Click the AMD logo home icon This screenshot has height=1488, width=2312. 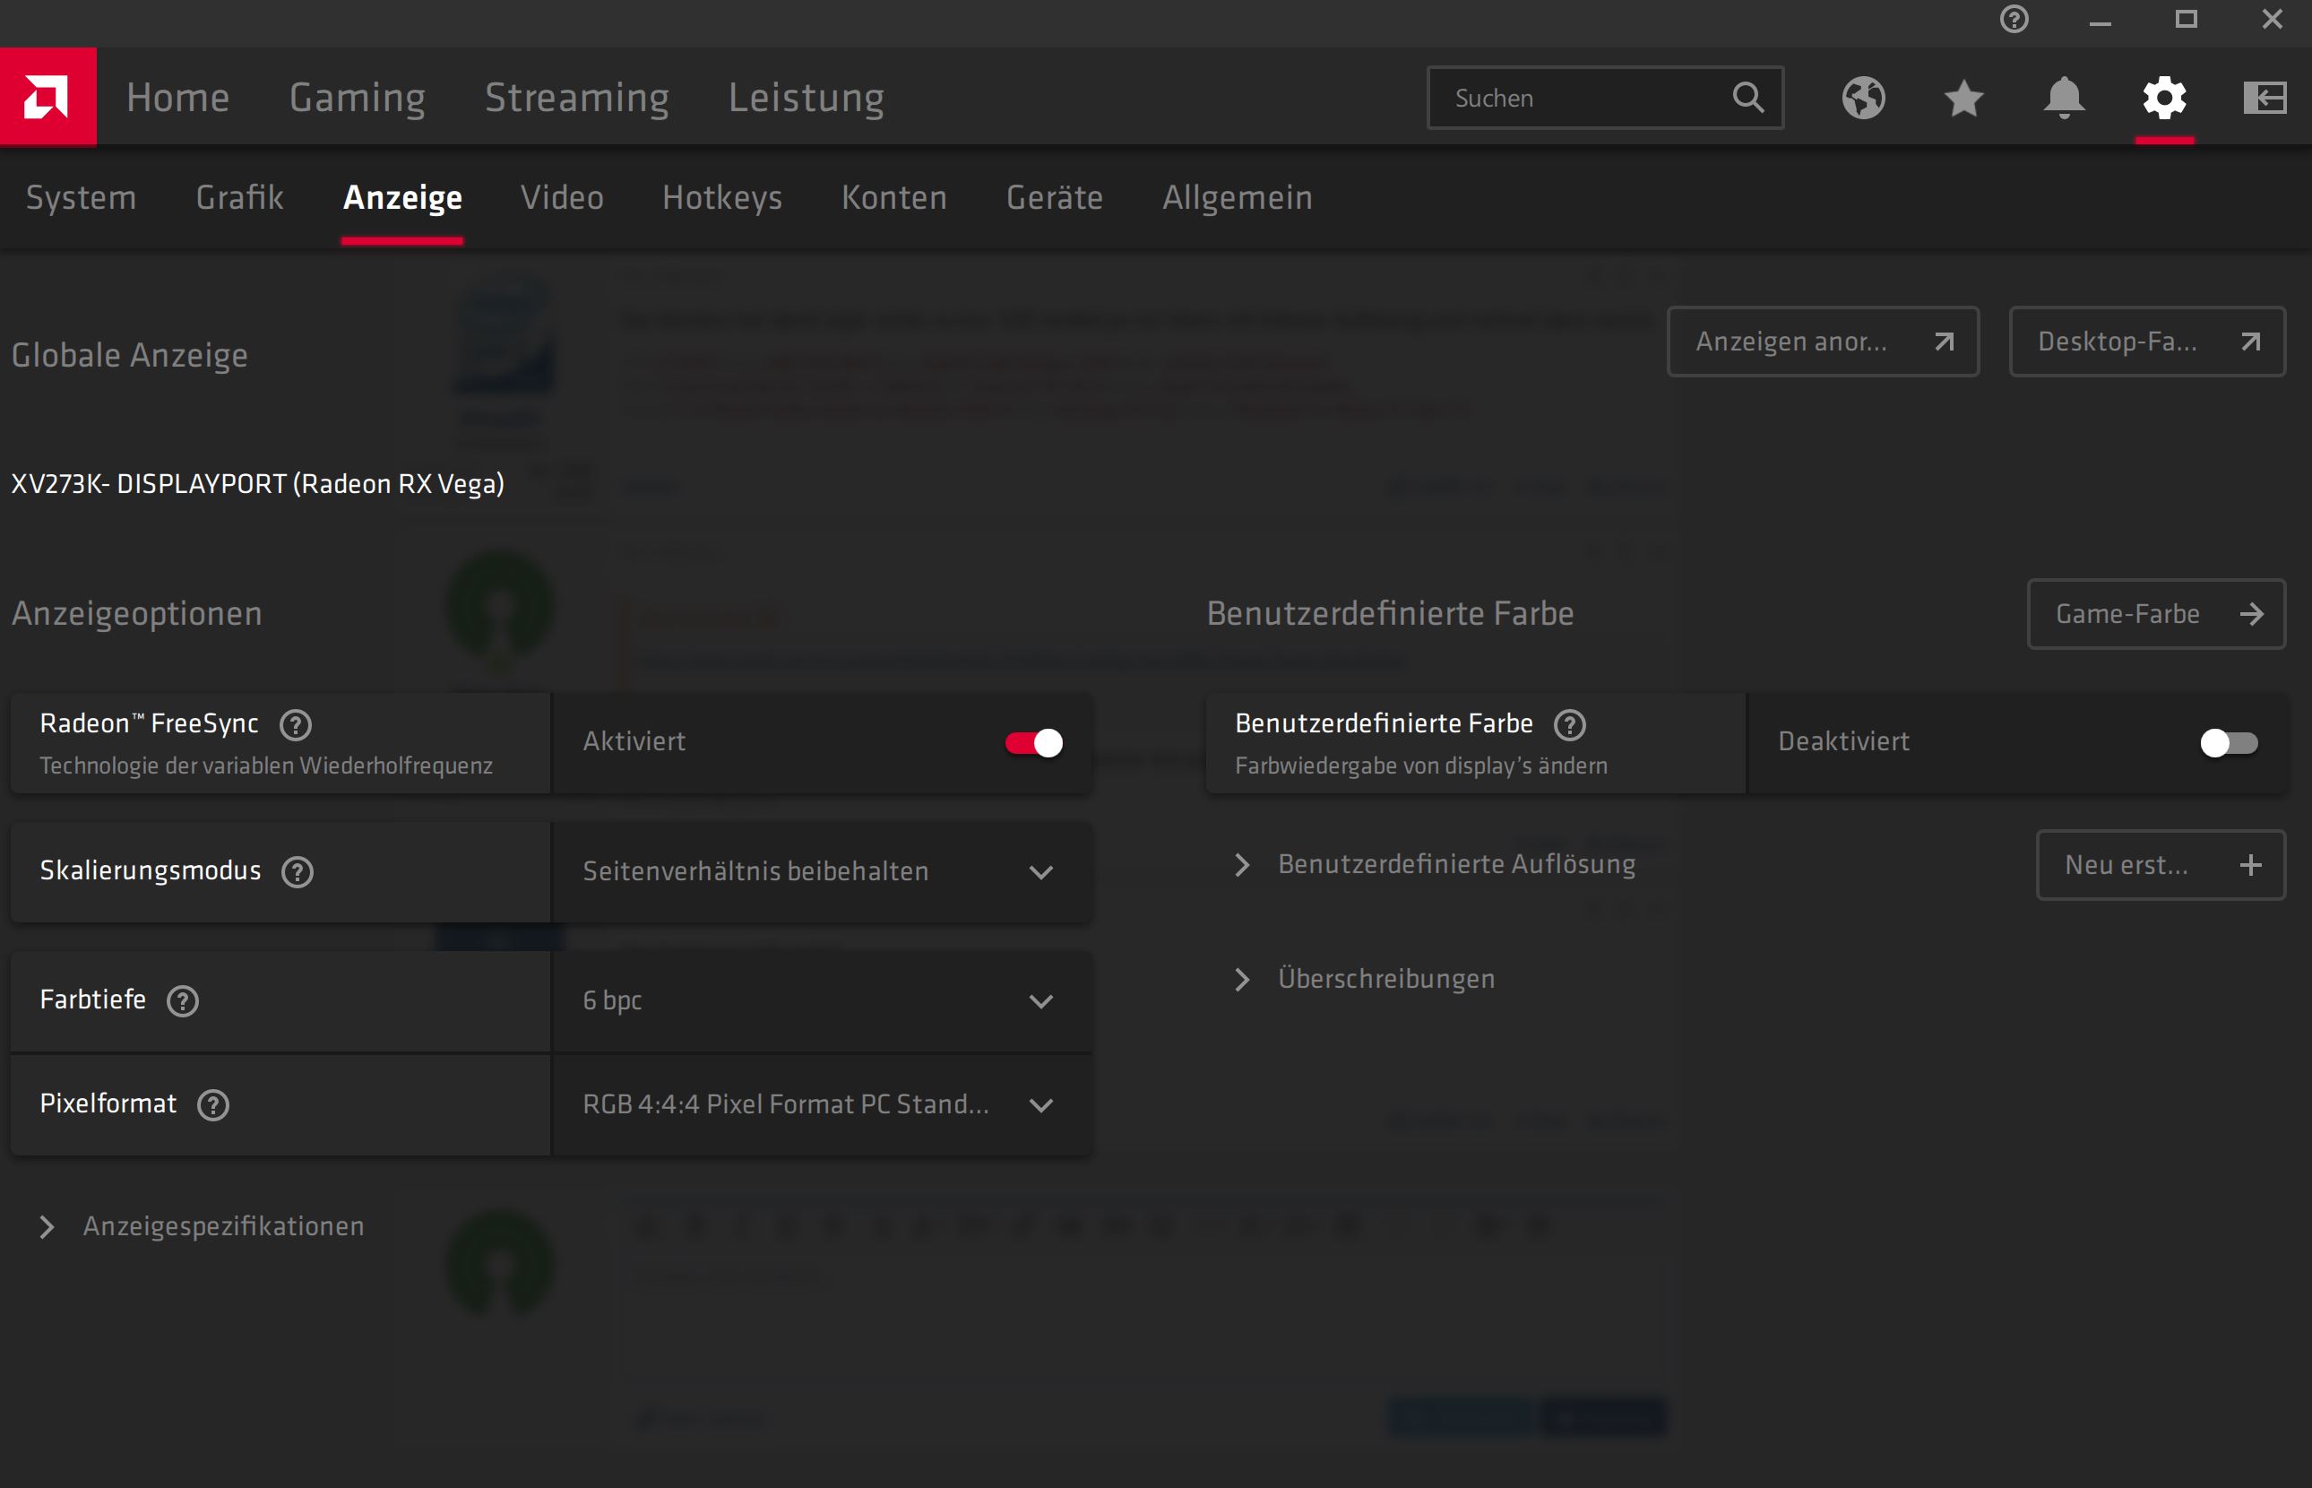(47, 97)
